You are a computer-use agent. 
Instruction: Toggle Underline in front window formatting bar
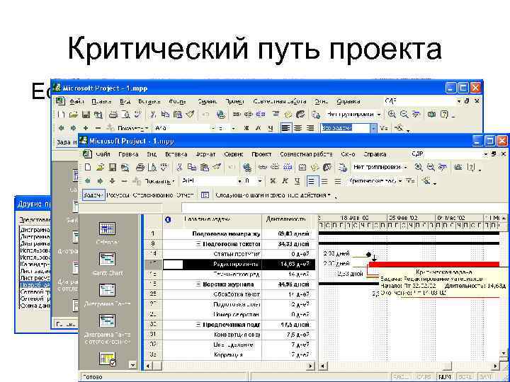[x=297, y=181]
